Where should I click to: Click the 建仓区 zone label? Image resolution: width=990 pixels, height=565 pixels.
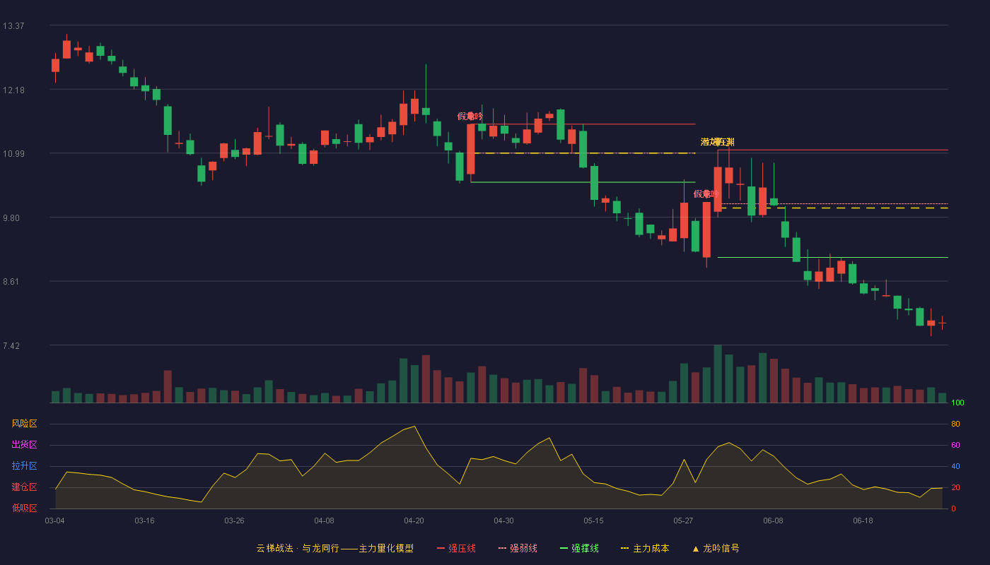[24, 487]
